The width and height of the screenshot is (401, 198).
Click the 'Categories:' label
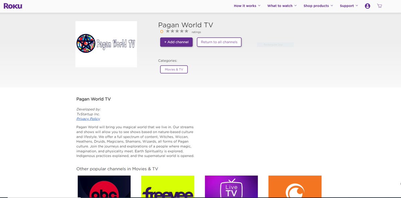[168, 61]
